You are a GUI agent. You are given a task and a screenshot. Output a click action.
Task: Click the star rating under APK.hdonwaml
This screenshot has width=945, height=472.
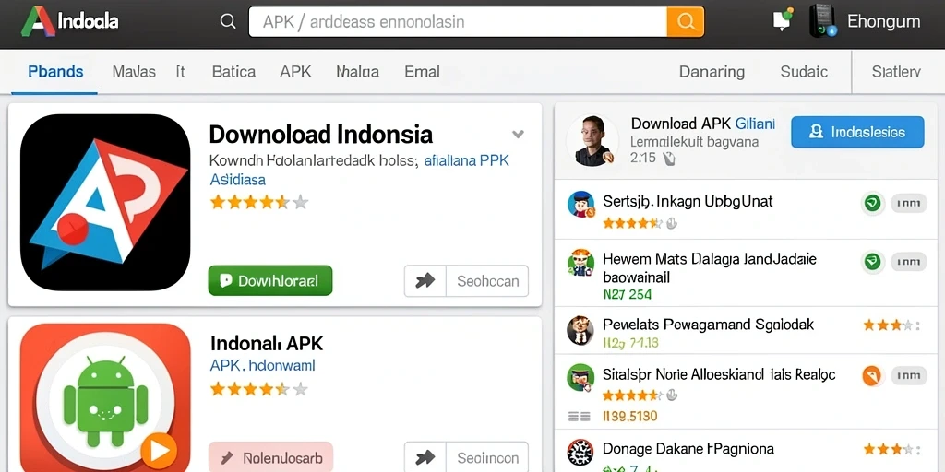[x=259, y=389]
